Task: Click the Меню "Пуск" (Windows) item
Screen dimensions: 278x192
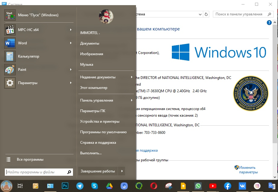Action: coord(39,15)
